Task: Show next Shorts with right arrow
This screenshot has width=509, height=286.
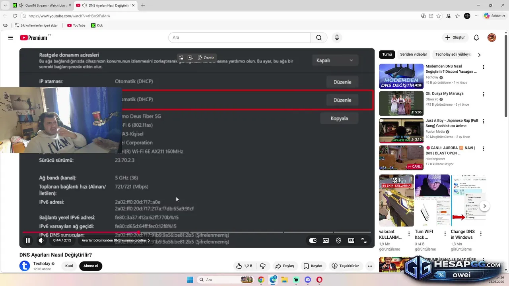Action: (484, 206)
